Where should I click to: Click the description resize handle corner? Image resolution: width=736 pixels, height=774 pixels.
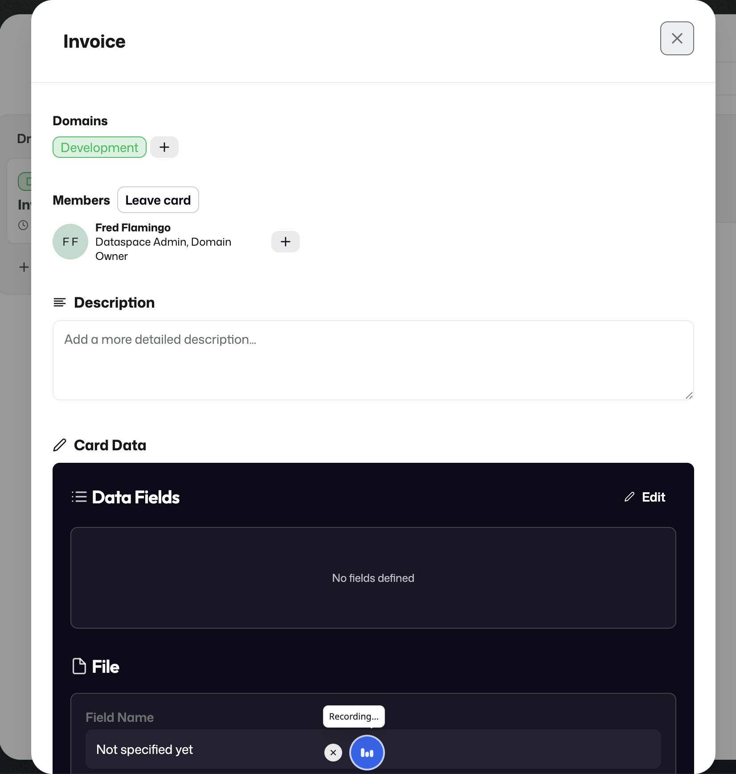pos(689,395)
